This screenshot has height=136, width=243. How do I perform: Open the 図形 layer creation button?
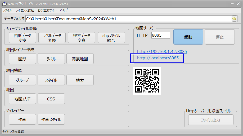22,59
